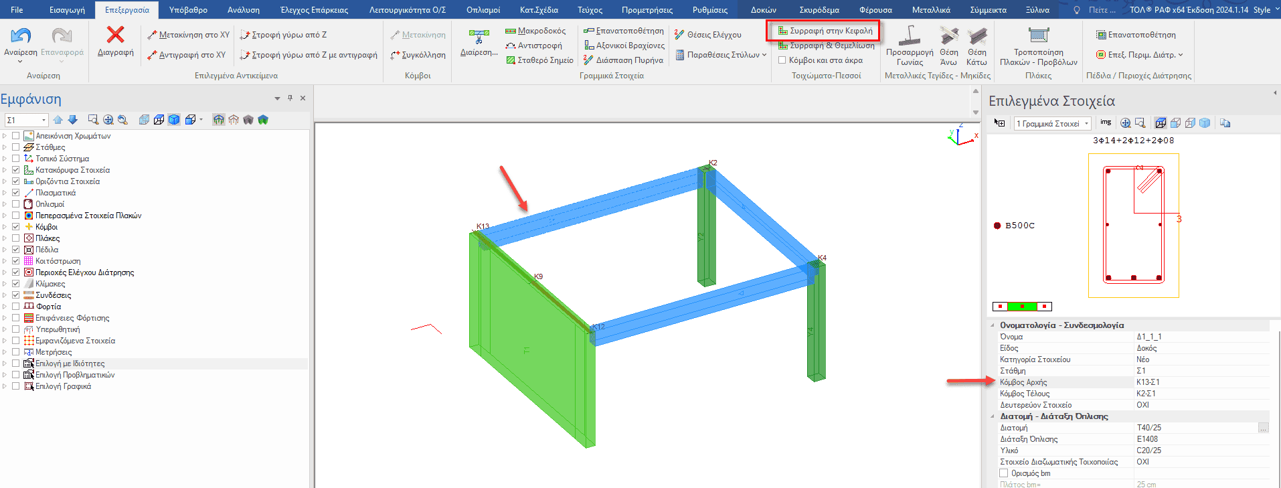Open the Μεταλλικά ribbon tab
The width and height of the screenshot is (1281, 488).
click(930, 10)
